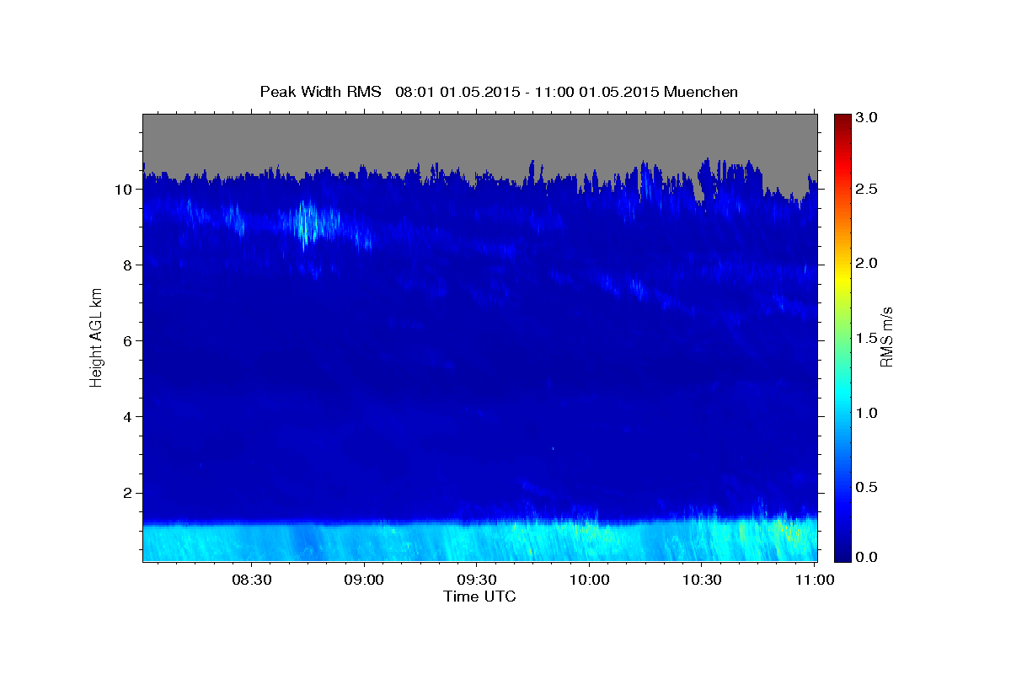The width and height of the screenshot is (1011, 674).
Task: Click the cyan boundary layer band below 1 km
Action: tap(479, 542)
